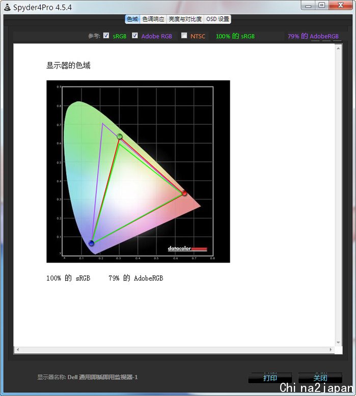Viewport: 356px width, 396px height.
Task: Open the 色调响应 tab
Action: [153, 19]
